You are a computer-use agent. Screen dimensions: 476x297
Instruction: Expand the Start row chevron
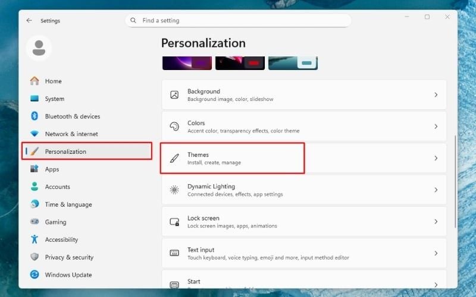(436, 285)
